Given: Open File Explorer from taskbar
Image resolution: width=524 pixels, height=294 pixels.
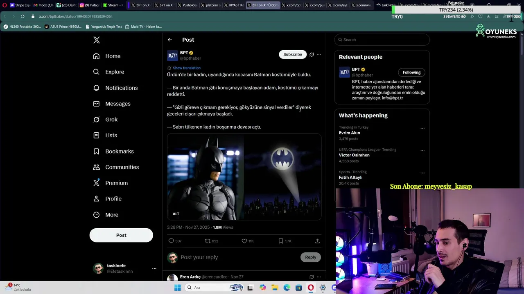Looking at the screenshot, I should click(275, 287).
